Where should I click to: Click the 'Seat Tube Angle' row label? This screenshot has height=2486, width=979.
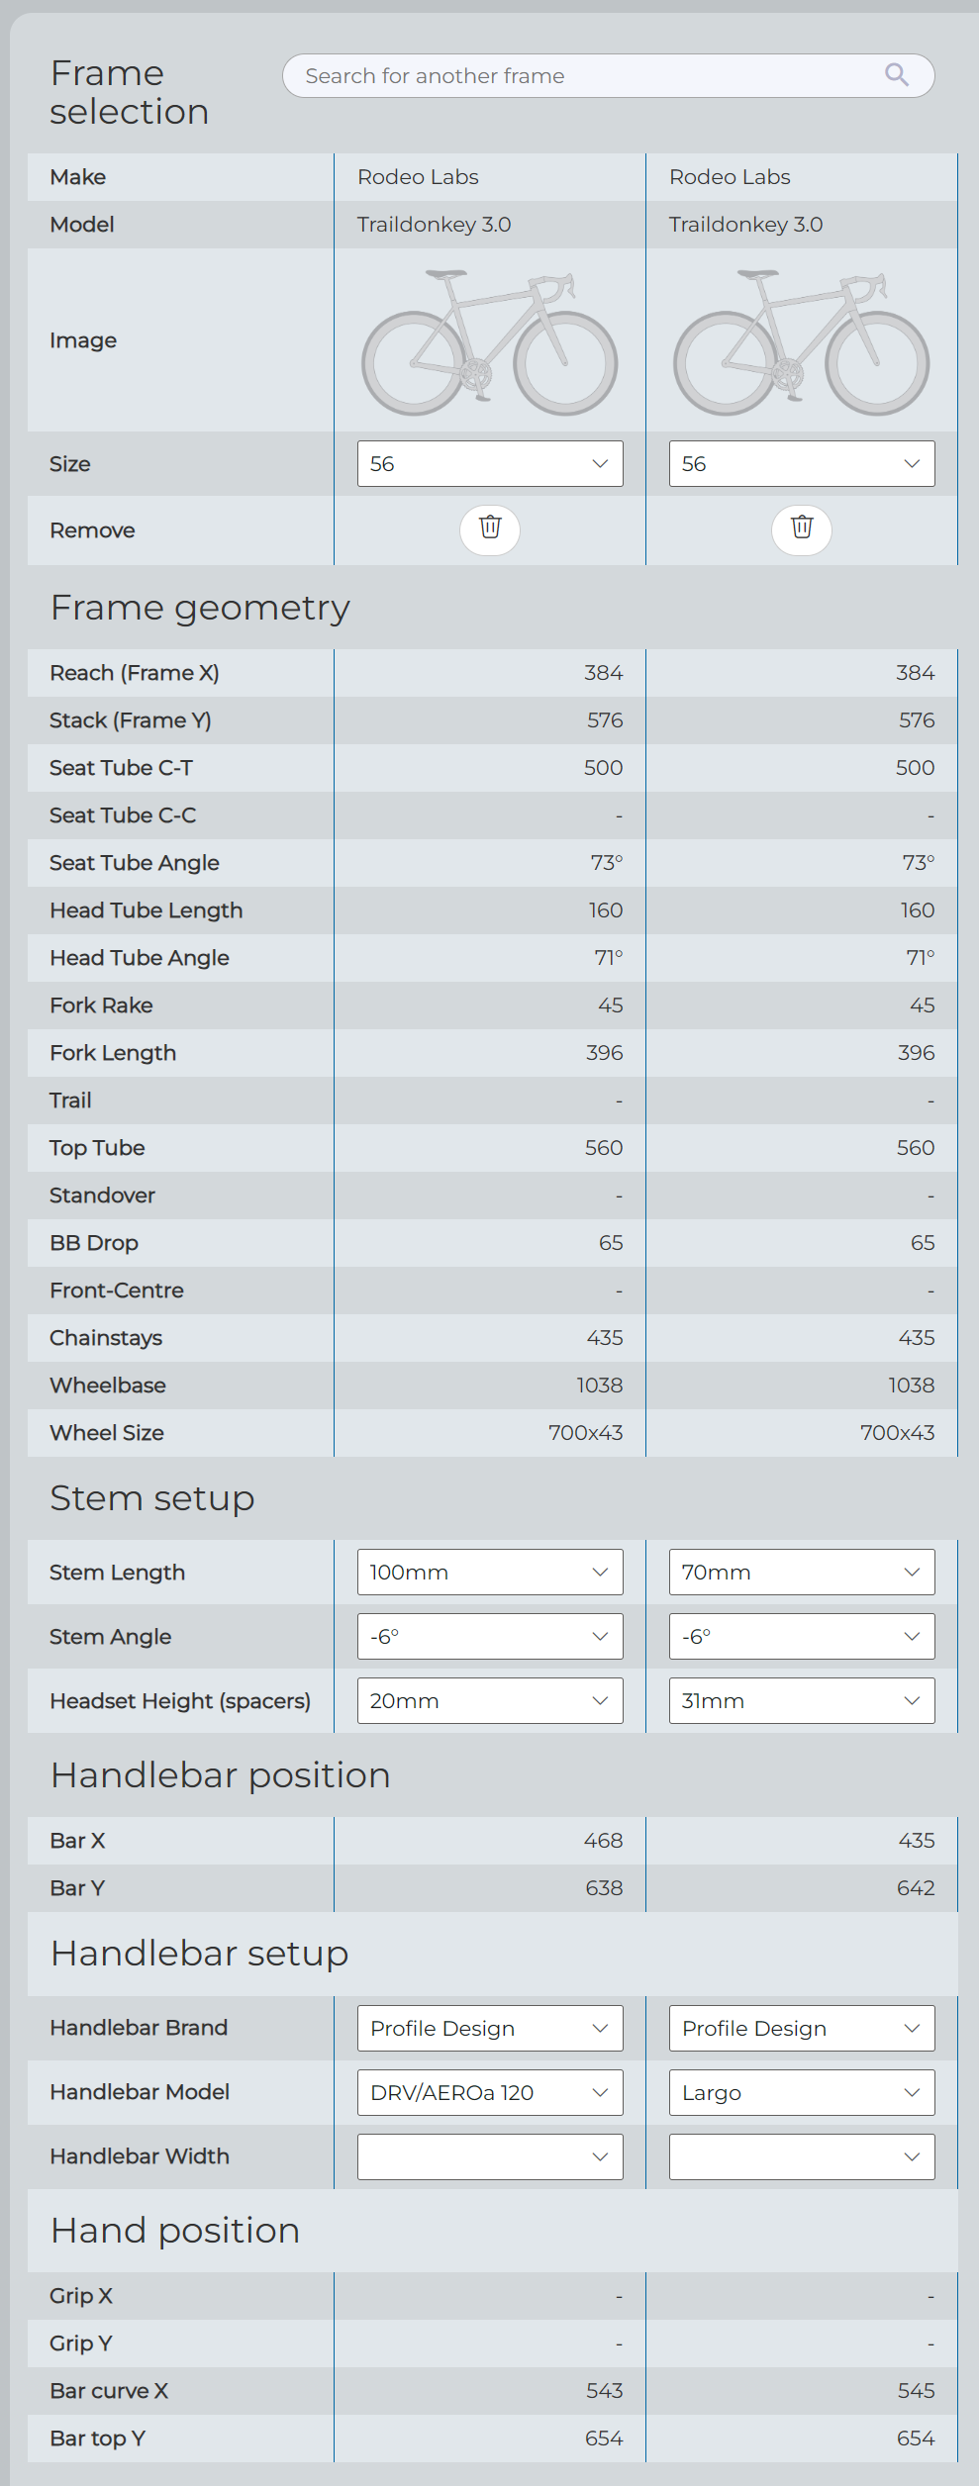[135, 863]
